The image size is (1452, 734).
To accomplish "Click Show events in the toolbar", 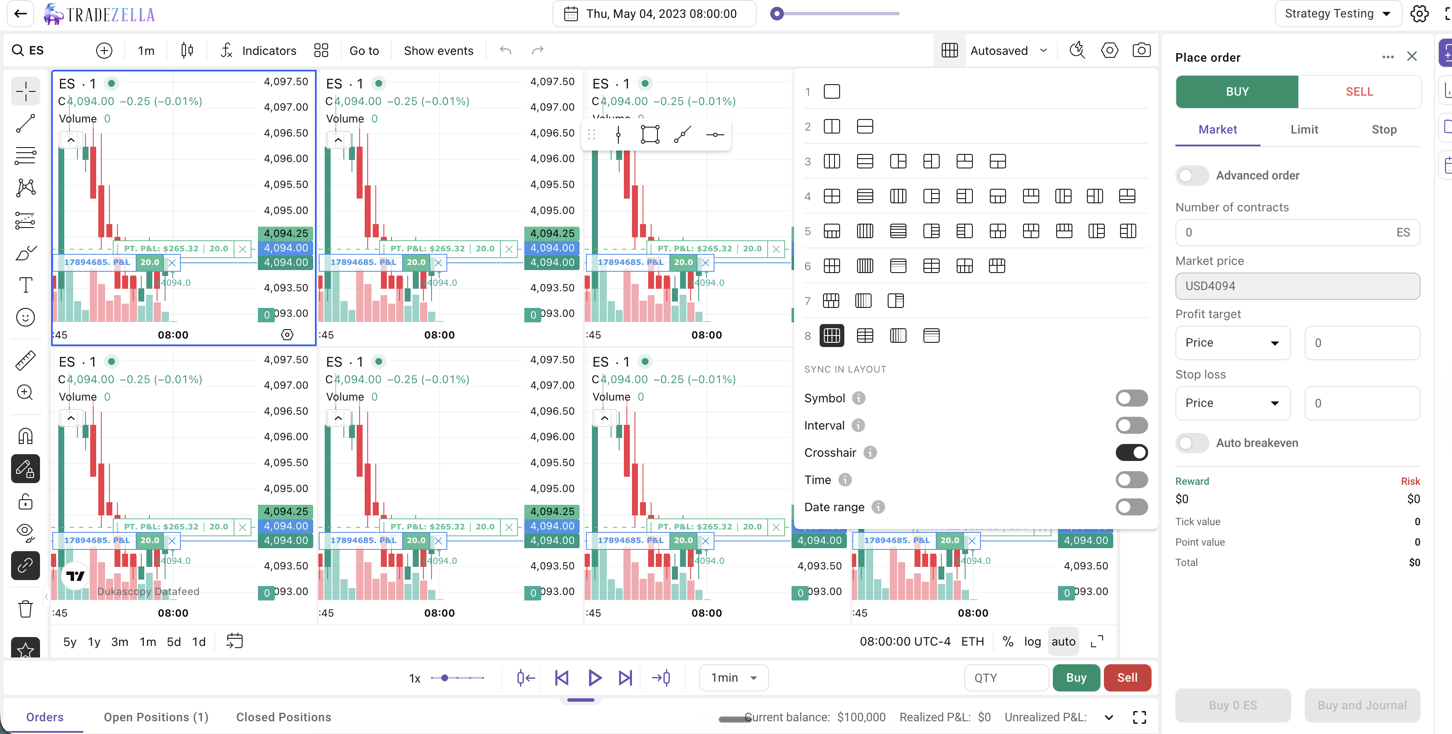I will point(438,51).
